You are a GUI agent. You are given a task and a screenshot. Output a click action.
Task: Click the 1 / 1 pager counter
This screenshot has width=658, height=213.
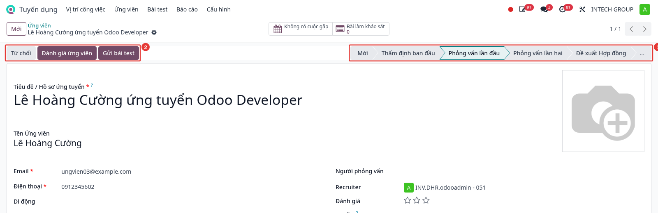tap(615, 29)
